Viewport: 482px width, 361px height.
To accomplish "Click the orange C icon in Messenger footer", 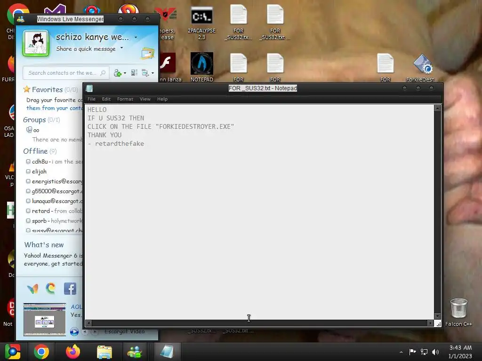I will click(x=51, y=288).
